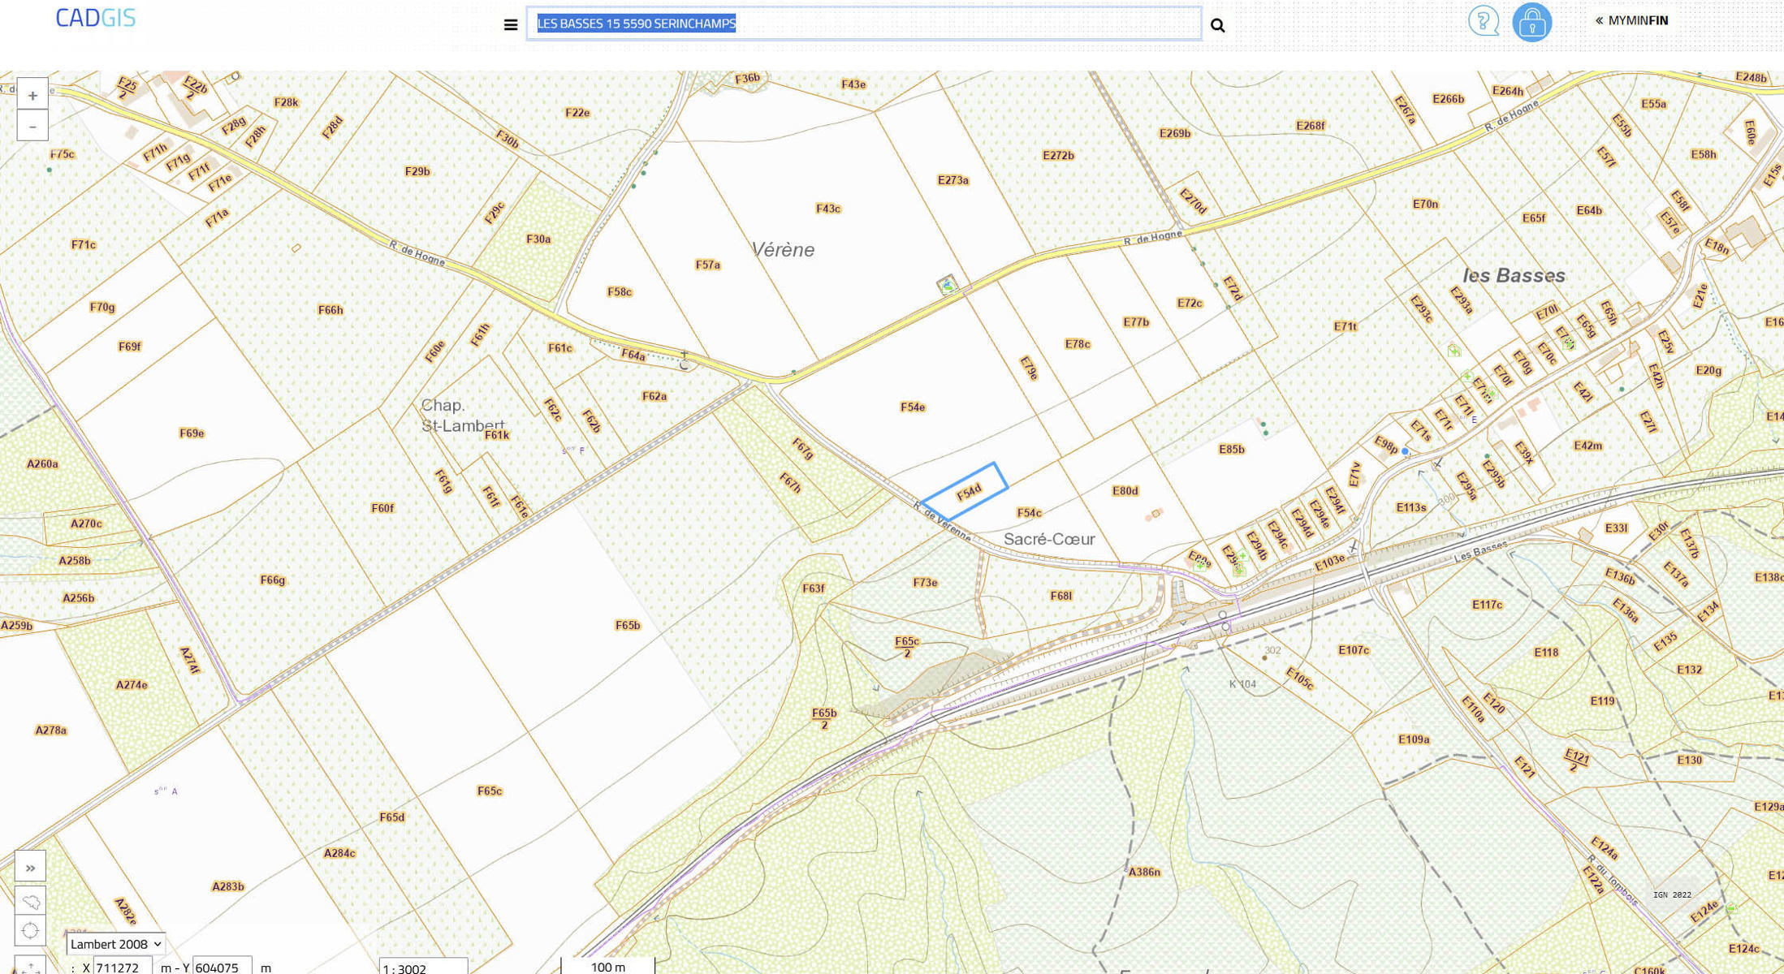This screenshot has height=974, width=1784.
Task: Zoom in with the plus button
Action: tap(32, 96)
